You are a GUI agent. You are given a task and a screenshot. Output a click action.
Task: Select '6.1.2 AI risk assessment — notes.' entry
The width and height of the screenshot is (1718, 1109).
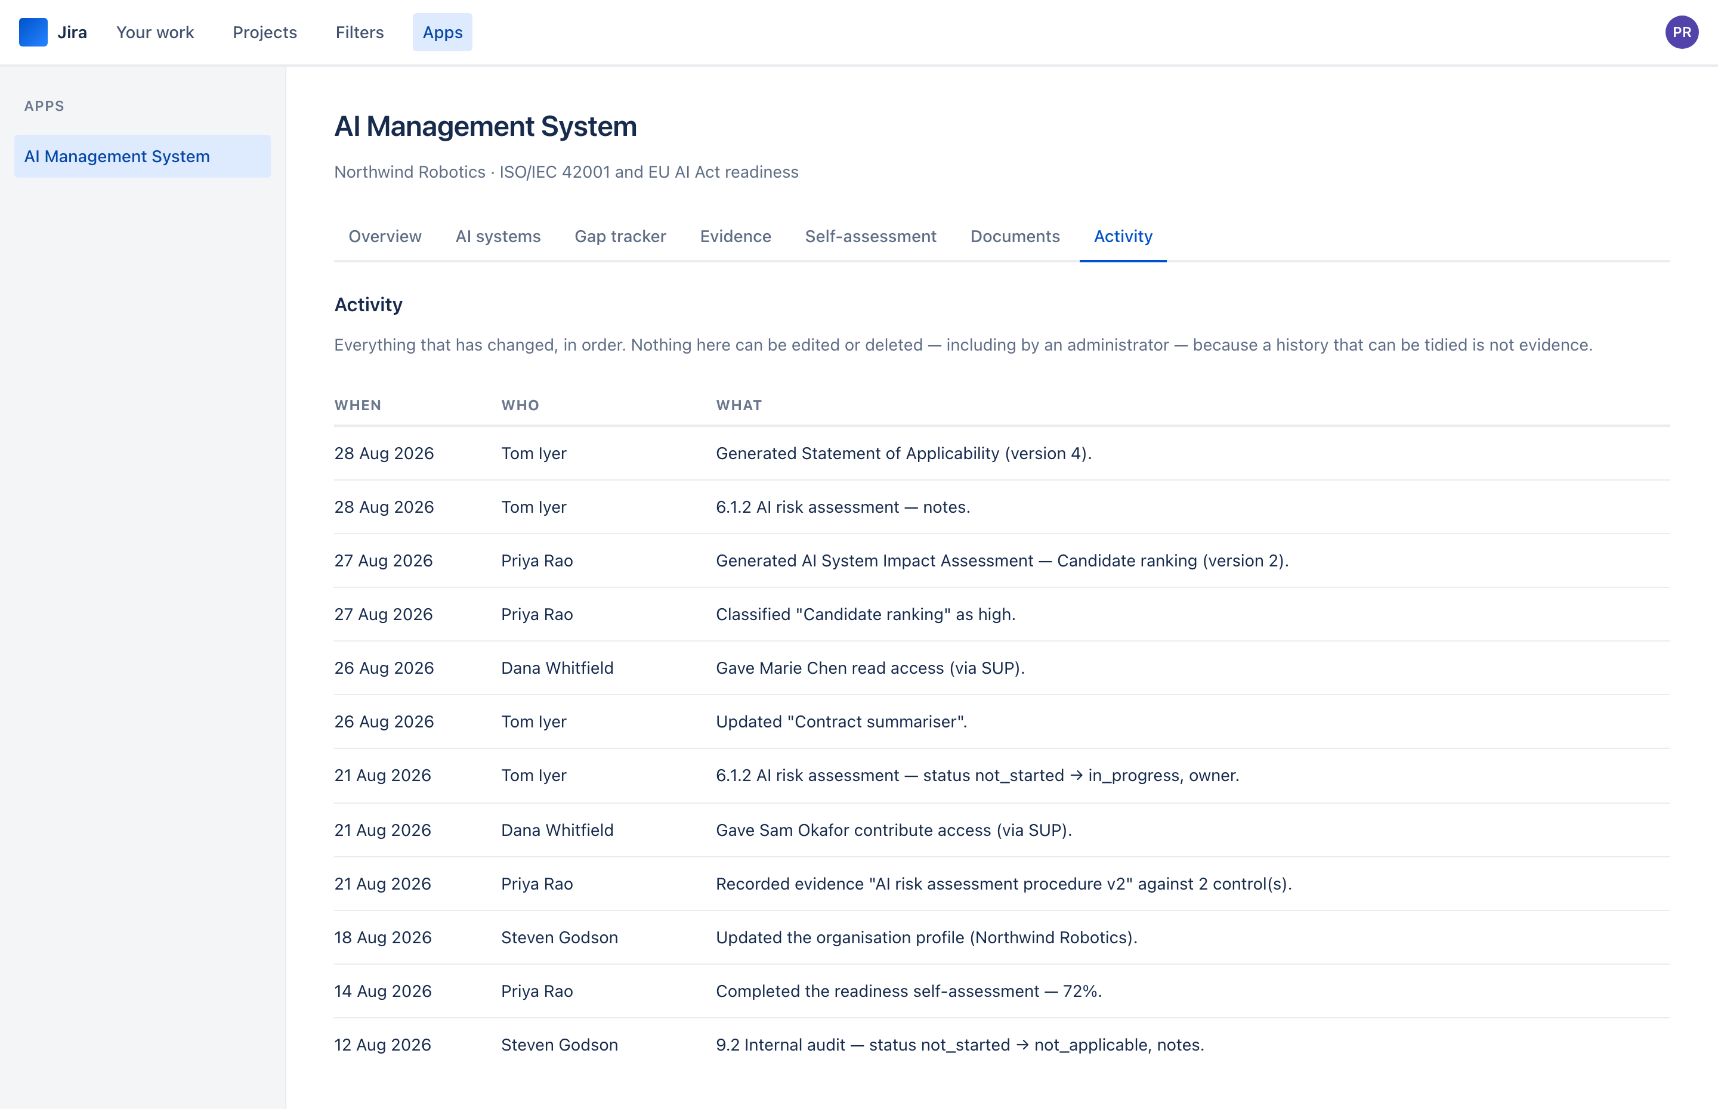1002,507
